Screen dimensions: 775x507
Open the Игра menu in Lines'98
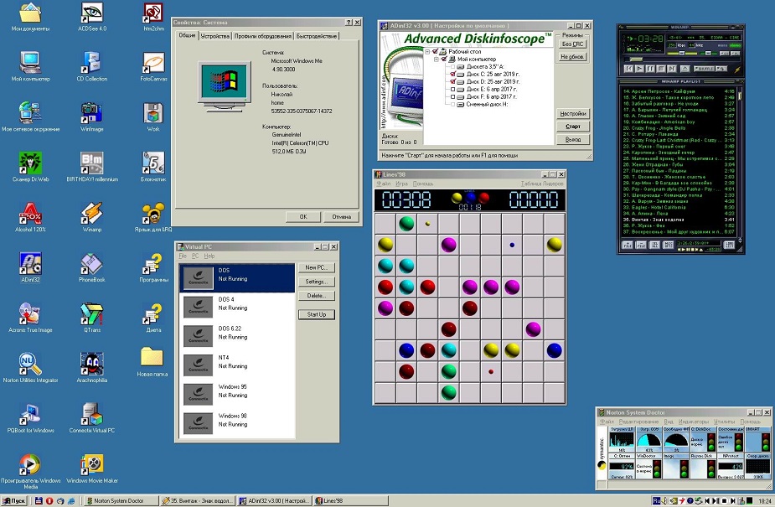point(401,184)
